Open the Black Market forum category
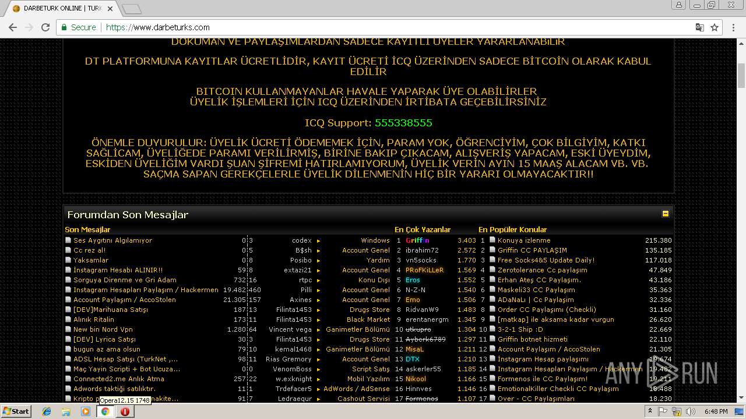Image resolution: width=746 pixels, height=419 pixels. [368, 319]
